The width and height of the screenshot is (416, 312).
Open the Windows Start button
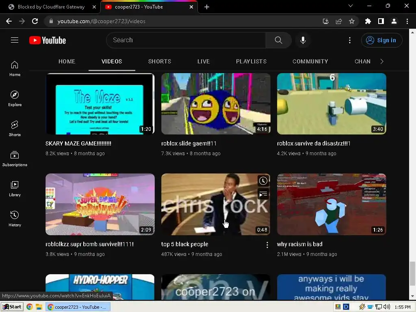tap(12, 307)
